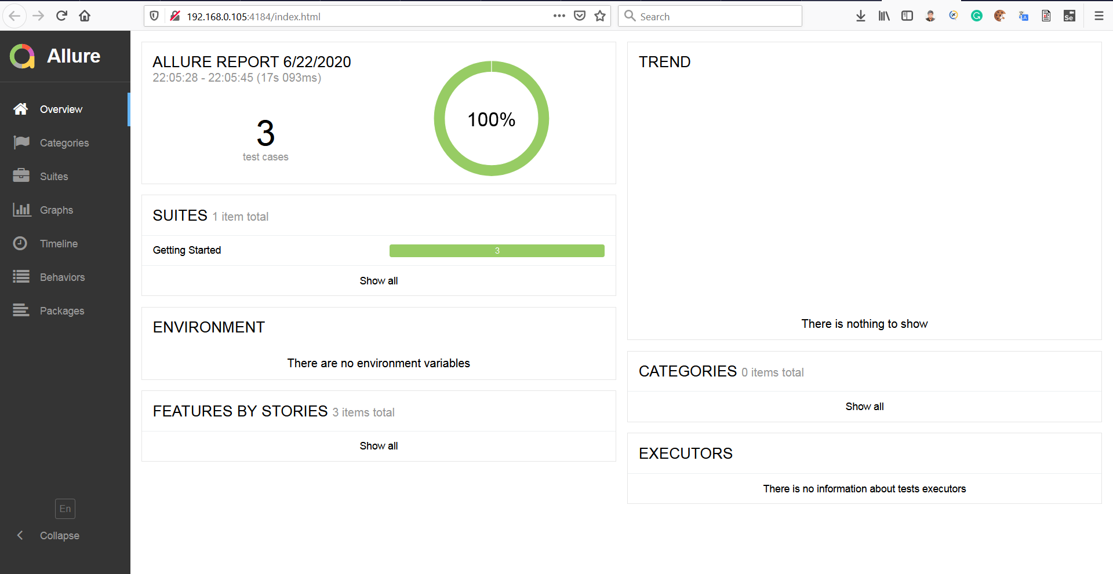
Task: Click the Categories flag icon
Action: [21, 142]
